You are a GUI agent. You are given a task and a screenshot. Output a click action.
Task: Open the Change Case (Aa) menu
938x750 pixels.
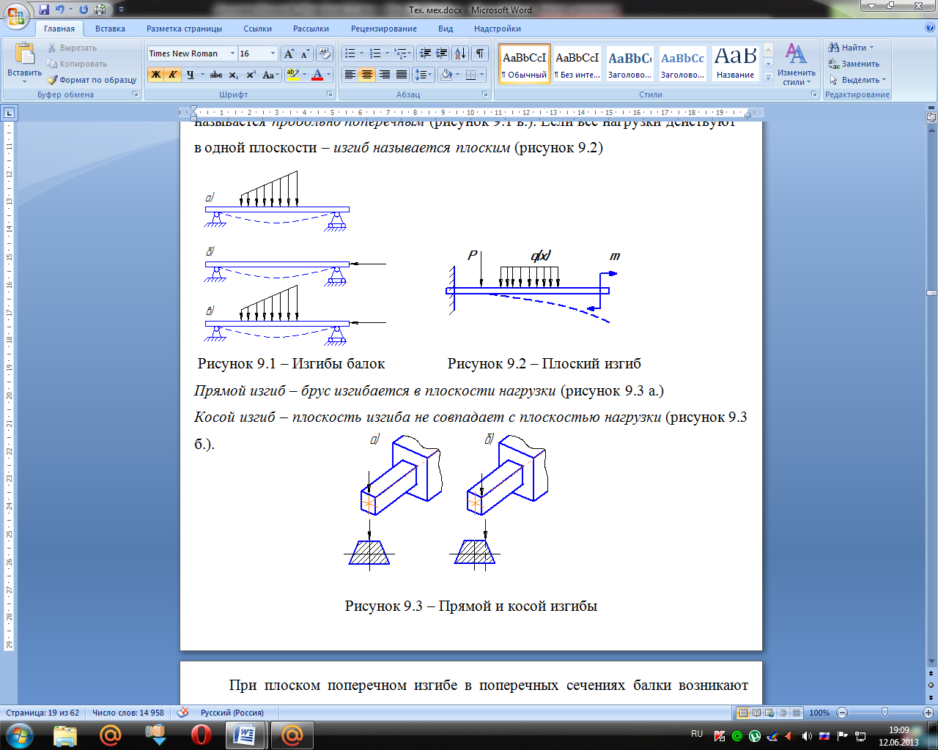(270, 75)
